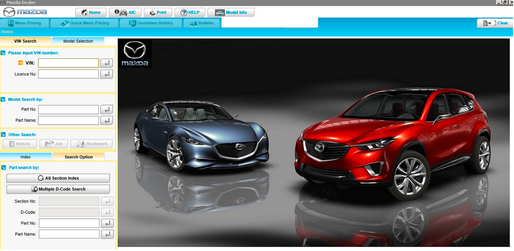Collapse the Part search by section
514x251 pixels.
3,167
